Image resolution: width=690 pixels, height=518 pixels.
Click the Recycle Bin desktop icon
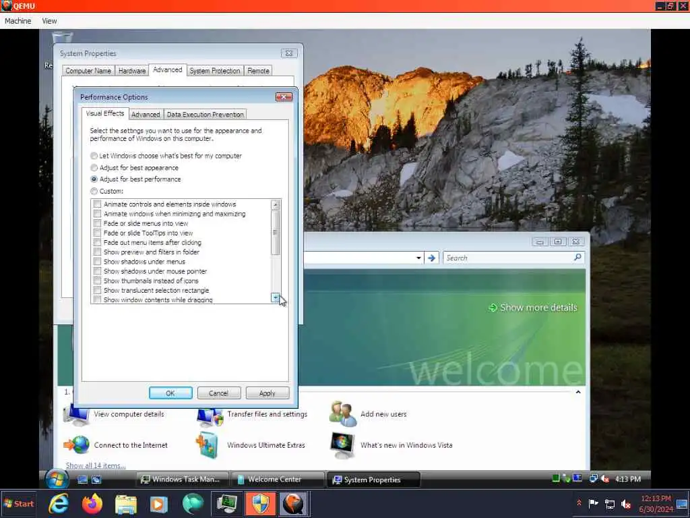click(62, 37)
